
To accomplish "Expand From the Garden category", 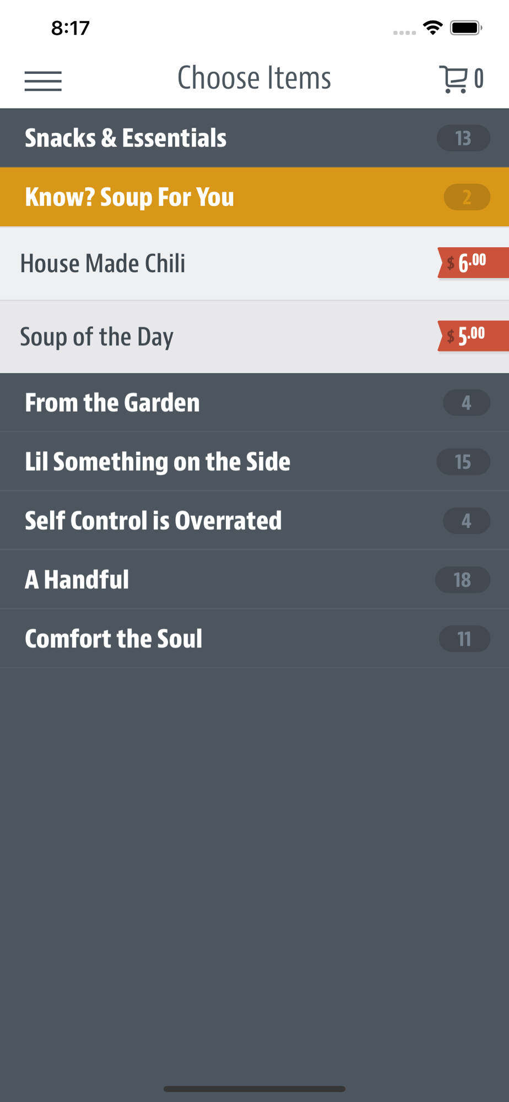I will 254,403.
